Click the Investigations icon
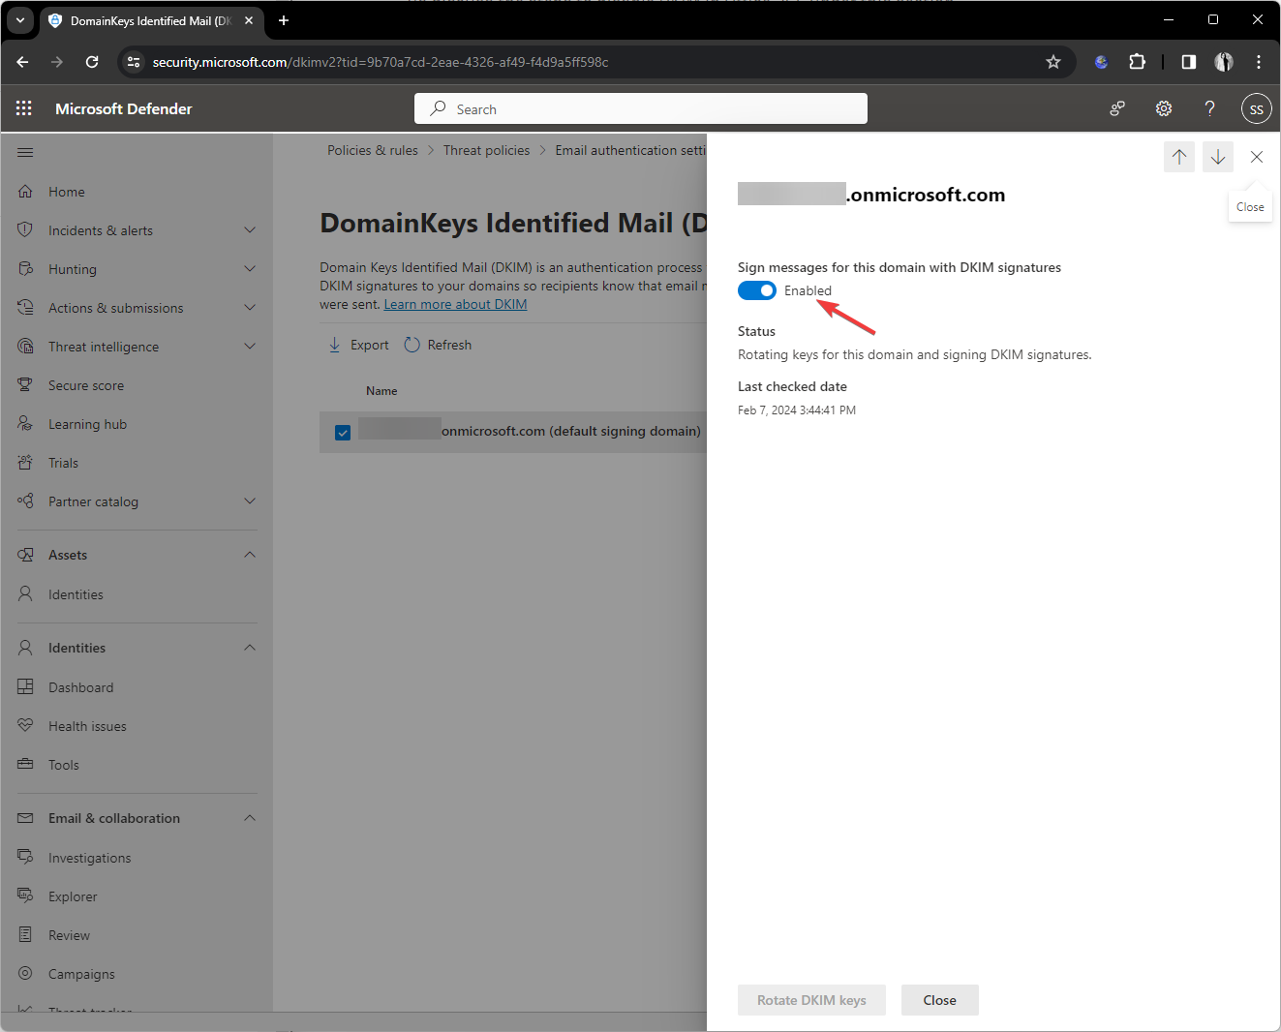 click(x=26, y=858)
